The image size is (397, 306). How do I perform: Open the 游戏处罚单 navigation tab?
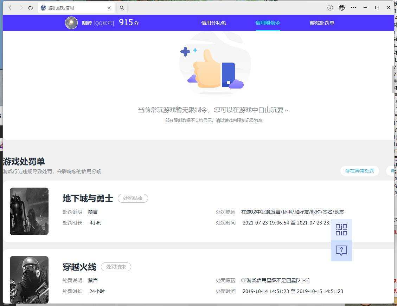click(322, 23)
